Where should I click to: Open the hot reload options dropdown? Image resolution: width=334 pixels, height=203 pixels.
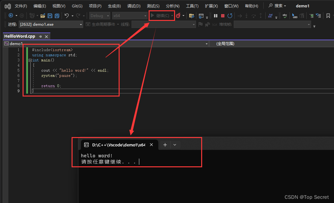(x=183, y=16)
